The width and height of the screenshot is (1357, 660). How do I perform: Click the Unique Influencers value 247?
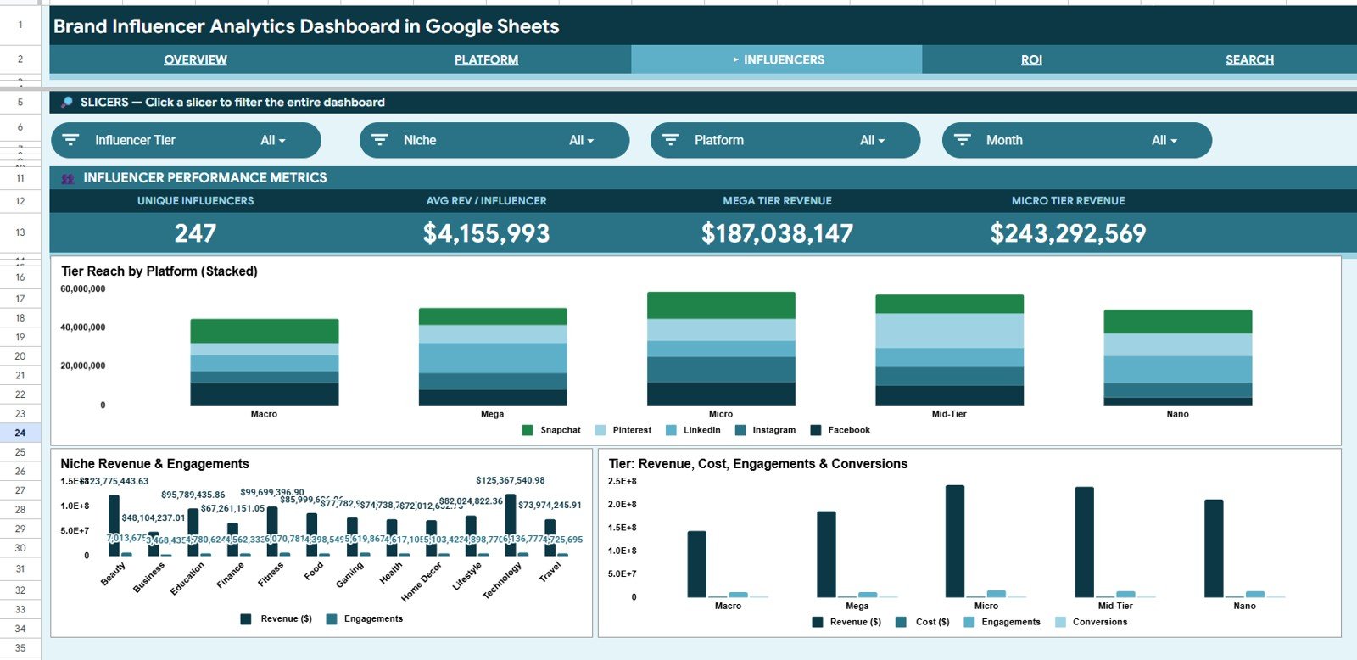click(x=195, y=233)
